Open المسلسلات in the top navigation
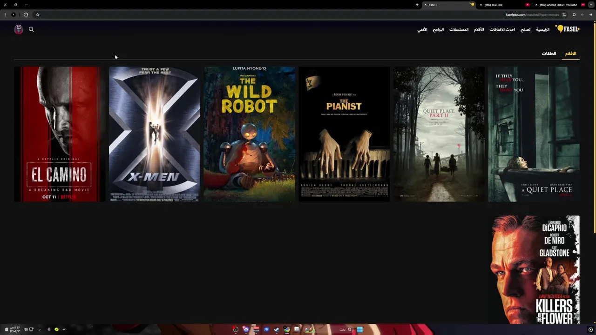This screenshot has height=335, width=596. (x=459, y=29)
